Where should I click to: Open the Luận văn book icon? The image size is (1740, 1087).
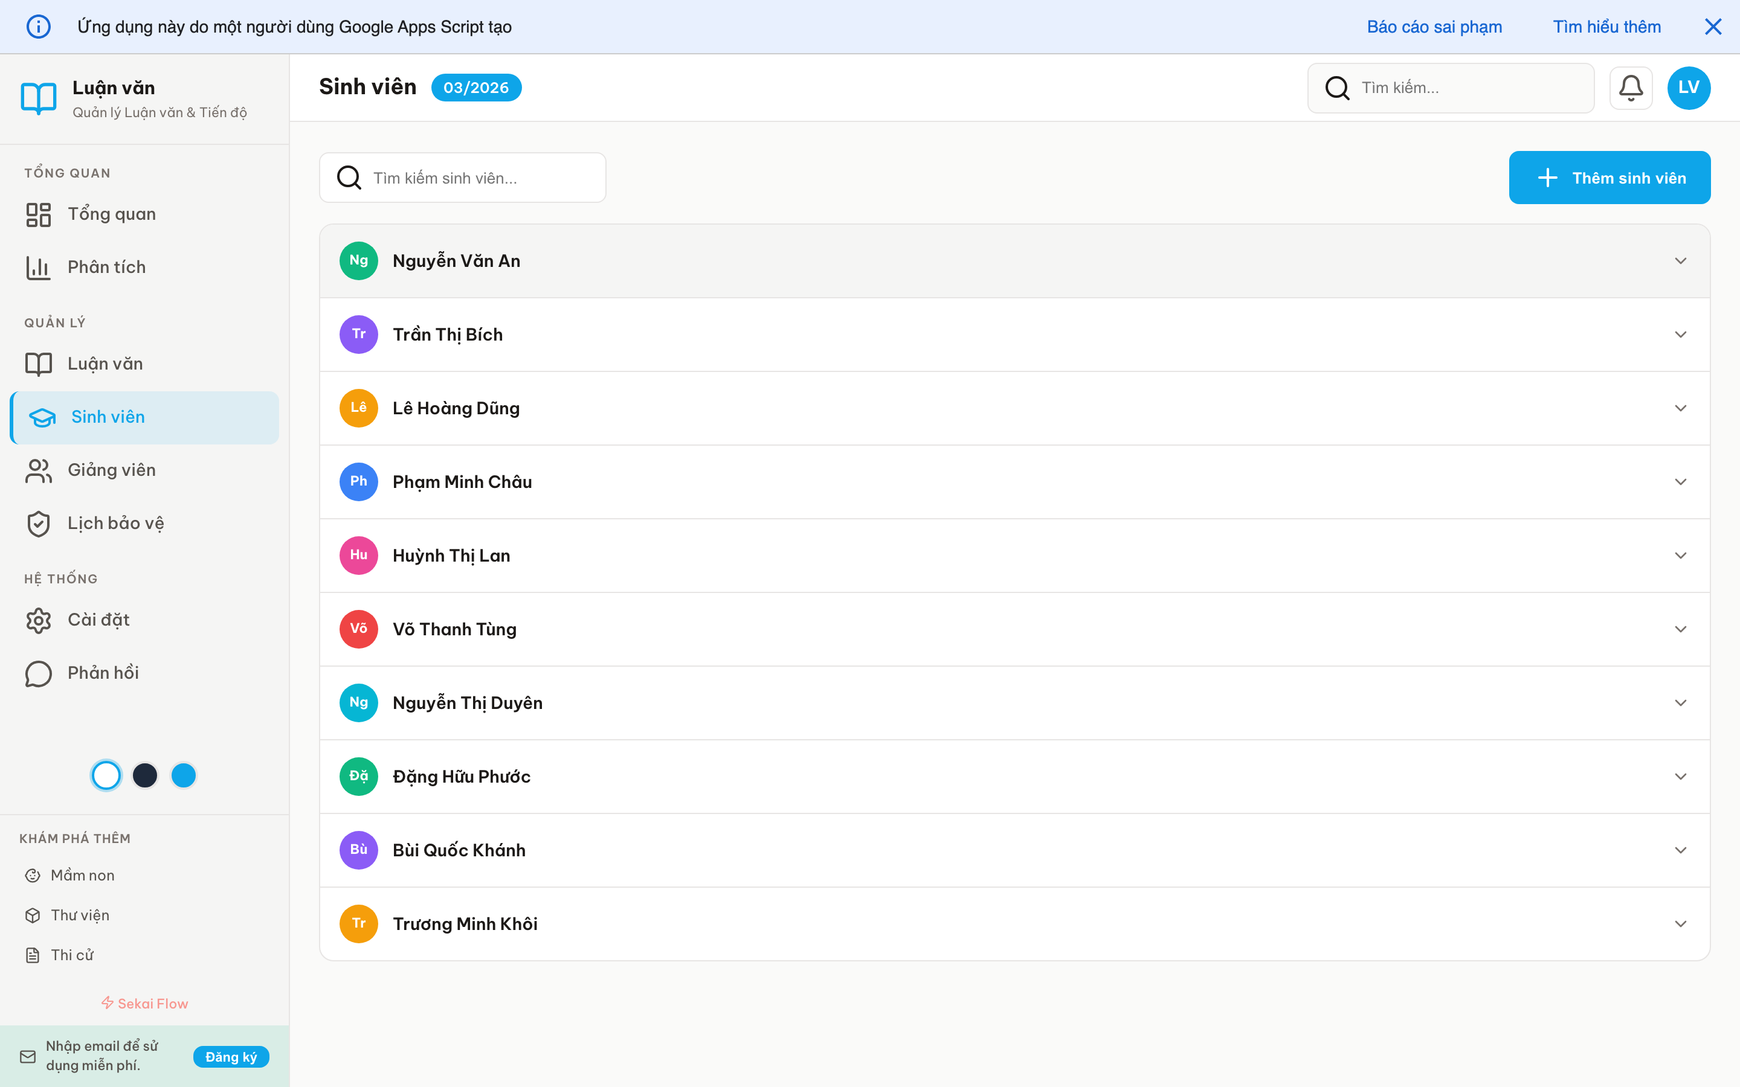click(38, 364)
